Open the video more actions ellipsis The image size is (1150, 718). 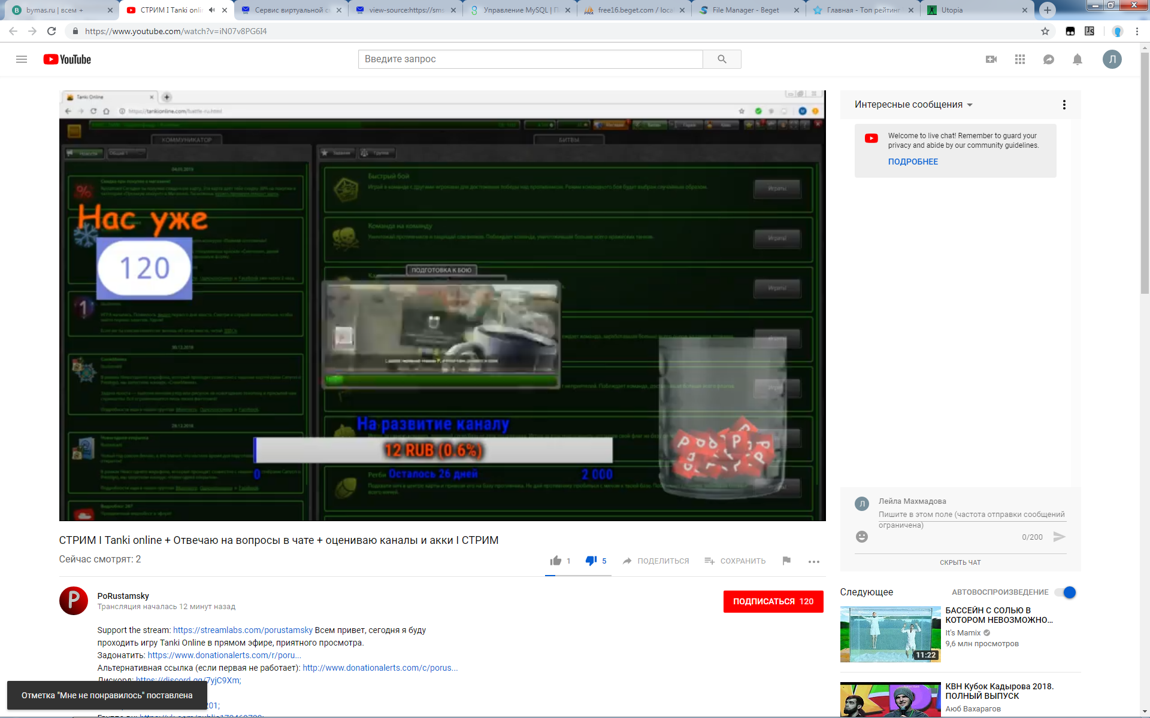click(814, 561)
